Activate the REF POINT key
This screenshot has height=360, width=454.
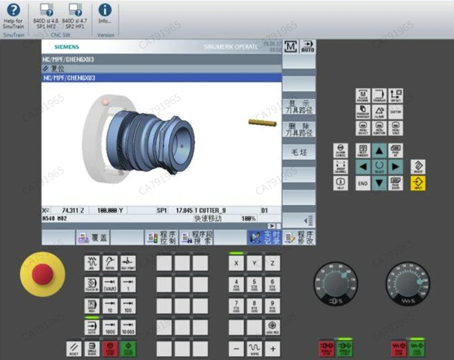click(128, 263)
